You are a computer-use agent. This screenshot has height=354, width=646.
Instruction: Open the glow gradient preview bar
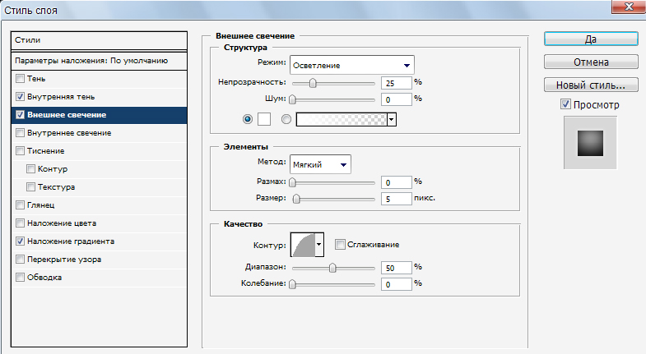click(x=341, y=119)
